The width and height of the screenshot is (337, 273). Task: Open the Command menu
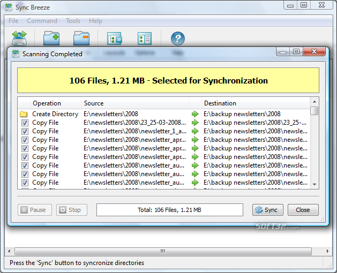[42, 21]
